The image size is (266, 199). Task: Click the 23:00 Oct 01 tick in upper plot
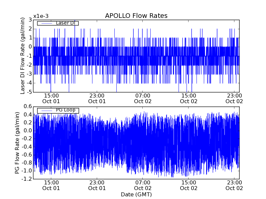coord(97,98)
